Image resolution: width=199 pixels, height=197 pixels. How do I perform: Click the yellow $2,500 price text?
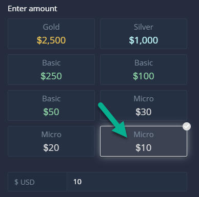pos(51,40)
